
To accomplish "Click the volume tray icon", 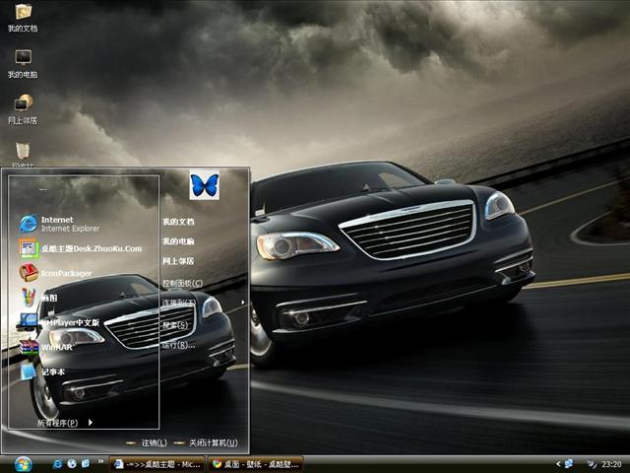I will [592, 464].
